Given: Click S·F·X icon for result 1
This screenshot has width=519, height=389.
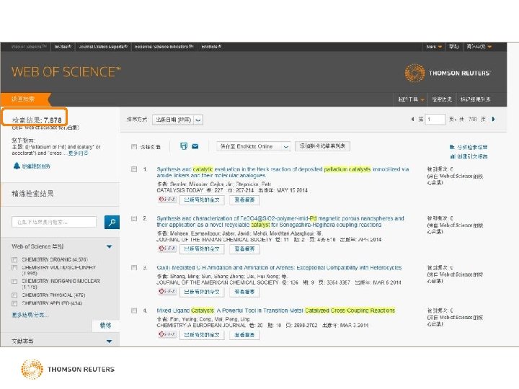Looking at the screenshot, I should coord(167,199).
